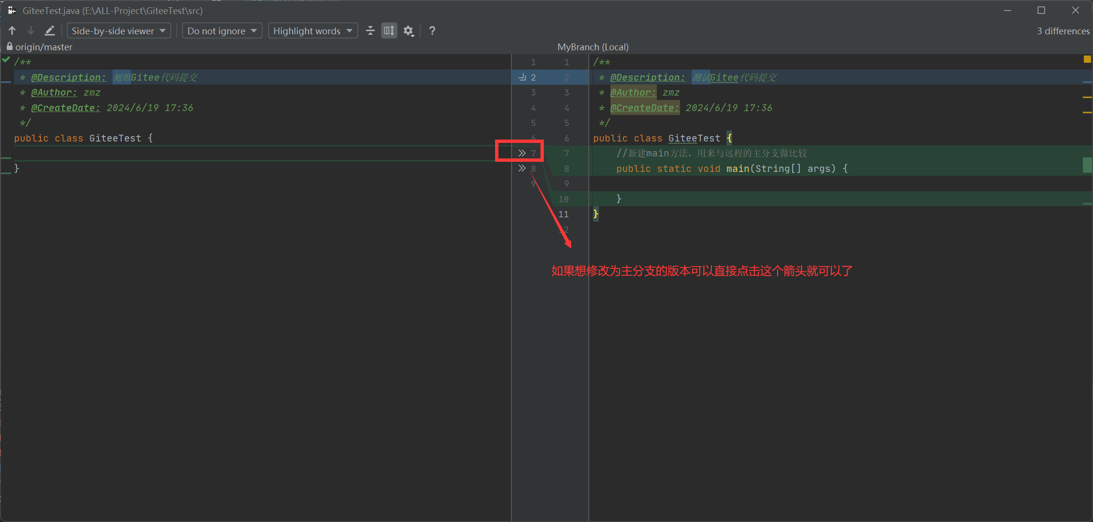Click @CreateDate: tag in left pane
The width and height of the screenshot is (1093, 522).
tap(66, 108)
